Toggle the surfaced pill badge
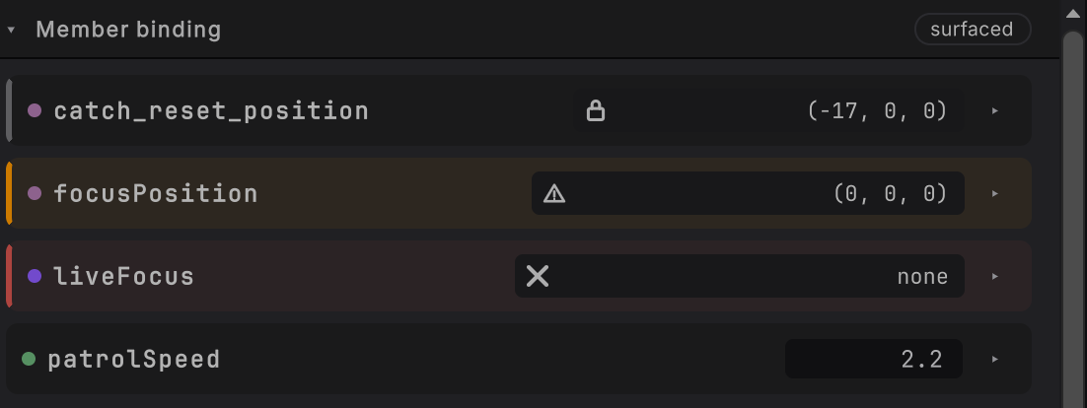 pos(972,30)
